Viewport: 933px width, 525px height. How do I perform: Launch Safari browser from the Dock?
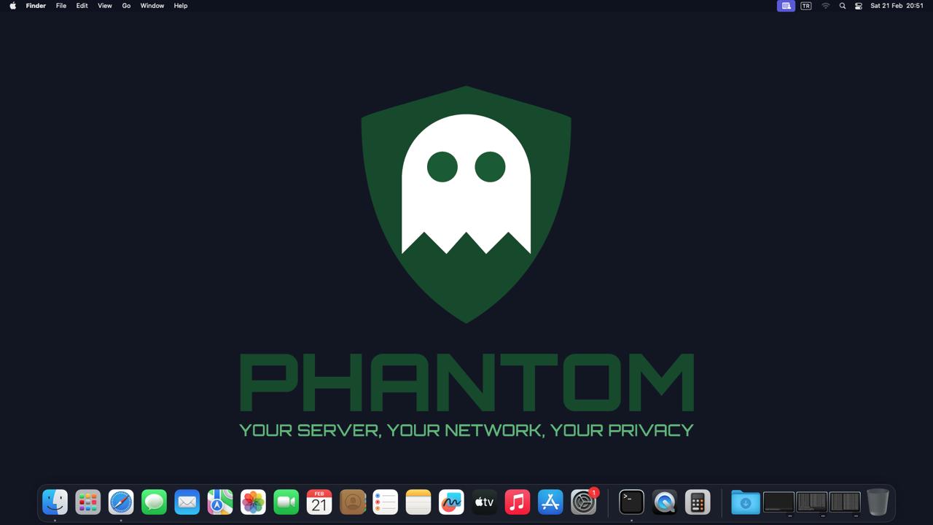(121, 502)
